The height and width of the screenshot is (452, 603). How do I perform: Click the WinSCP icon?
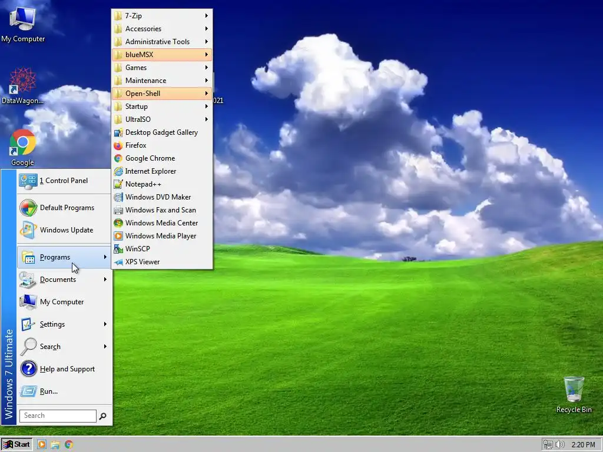[x=118, y=249]
